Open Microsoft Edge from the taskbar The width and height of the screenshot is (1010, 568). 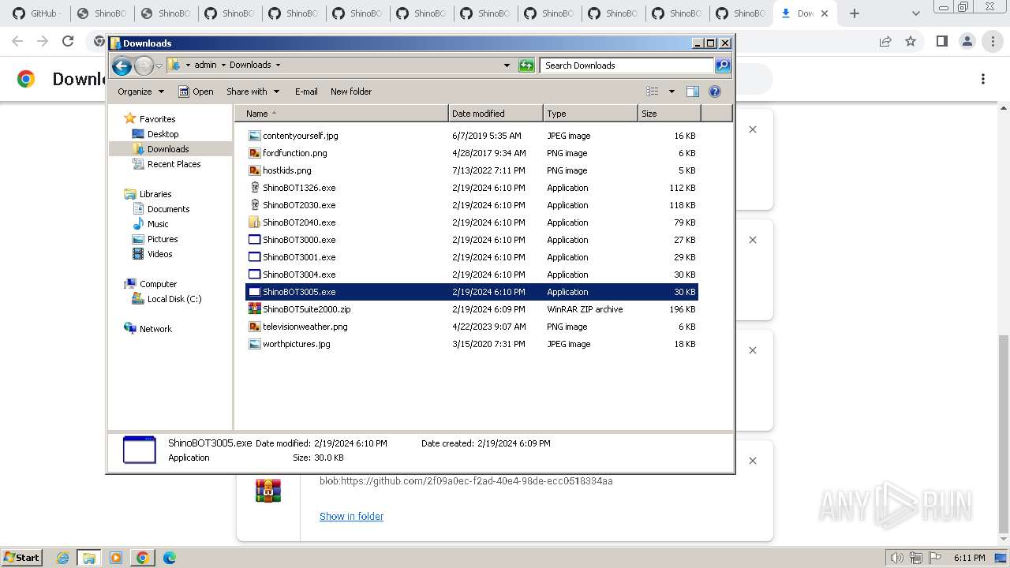(170, 558)
